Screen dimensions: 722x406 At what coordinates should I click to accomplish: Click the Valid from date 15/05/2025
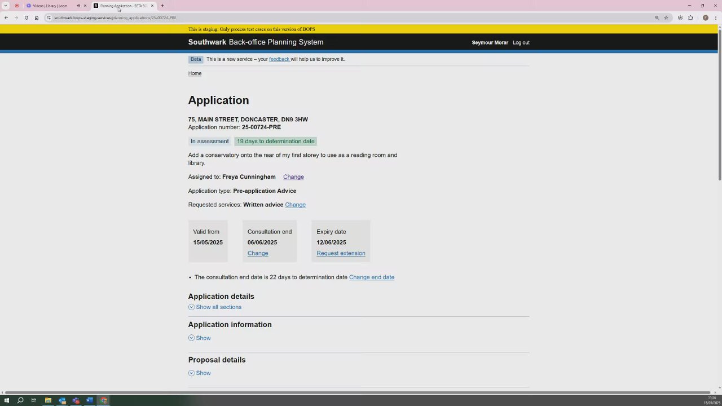(208, 242)
